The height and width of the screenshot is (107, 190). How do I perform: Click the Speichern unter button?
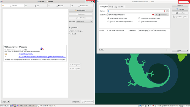(x=180, y=17)
